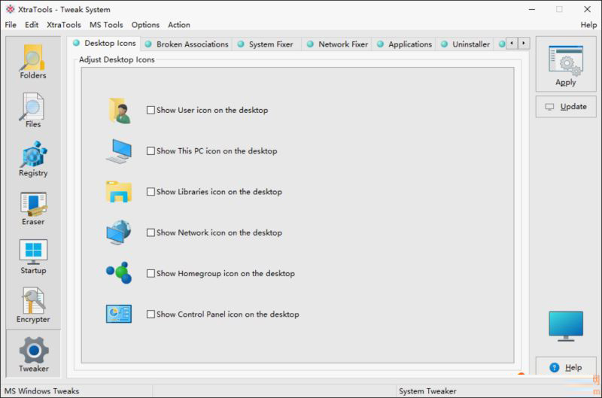The height and width of the screenshot is (398, 602).
Task: Switch to the Broken Associations tab
Action: tap(187, 44)
